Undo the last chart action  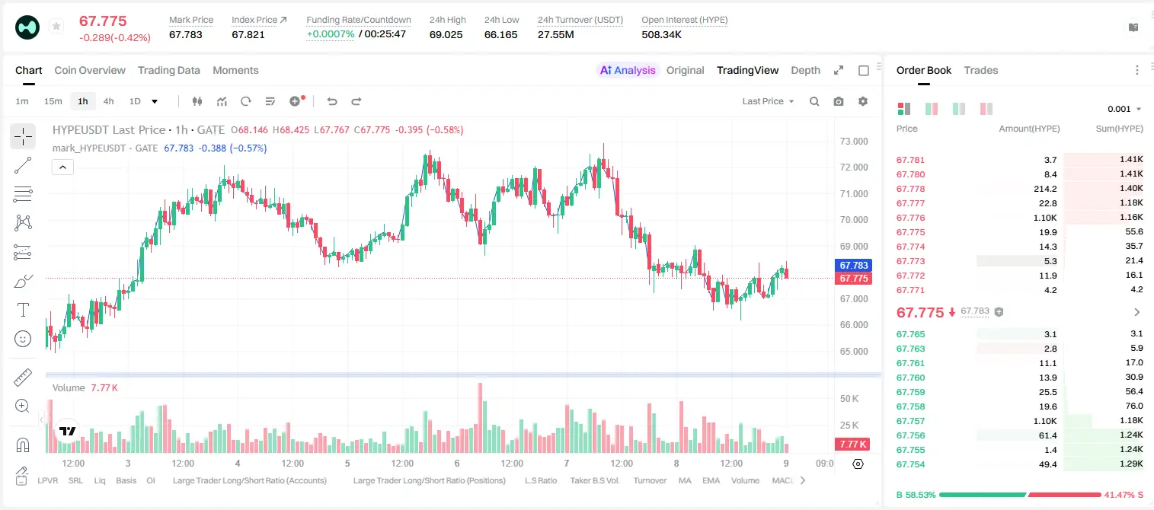(x=331, y=101)
